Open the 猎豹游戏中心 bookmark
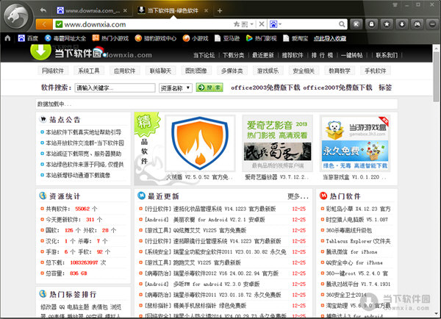441x319 pixels. tap(156, 38)
